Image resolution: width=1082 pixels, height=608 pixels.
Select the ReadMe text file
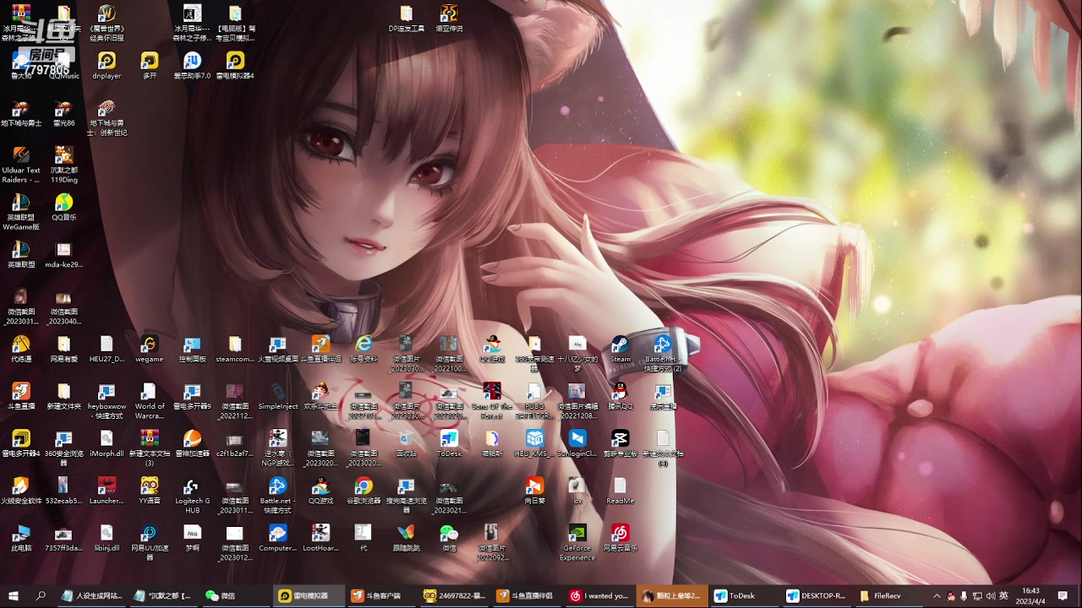point(620,491)
